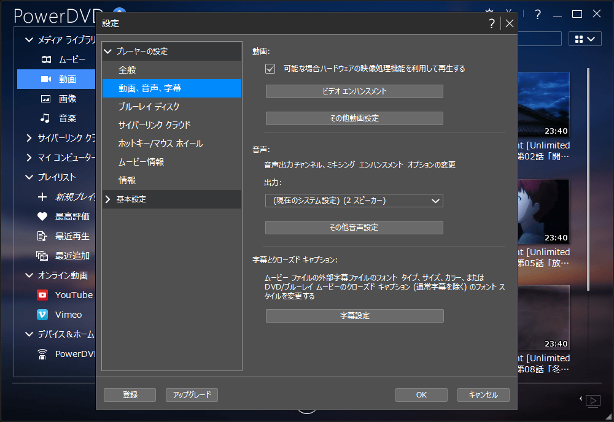Select 情報 settings page
The height and width of the screenshot is (422, 614).
[171, 180]
